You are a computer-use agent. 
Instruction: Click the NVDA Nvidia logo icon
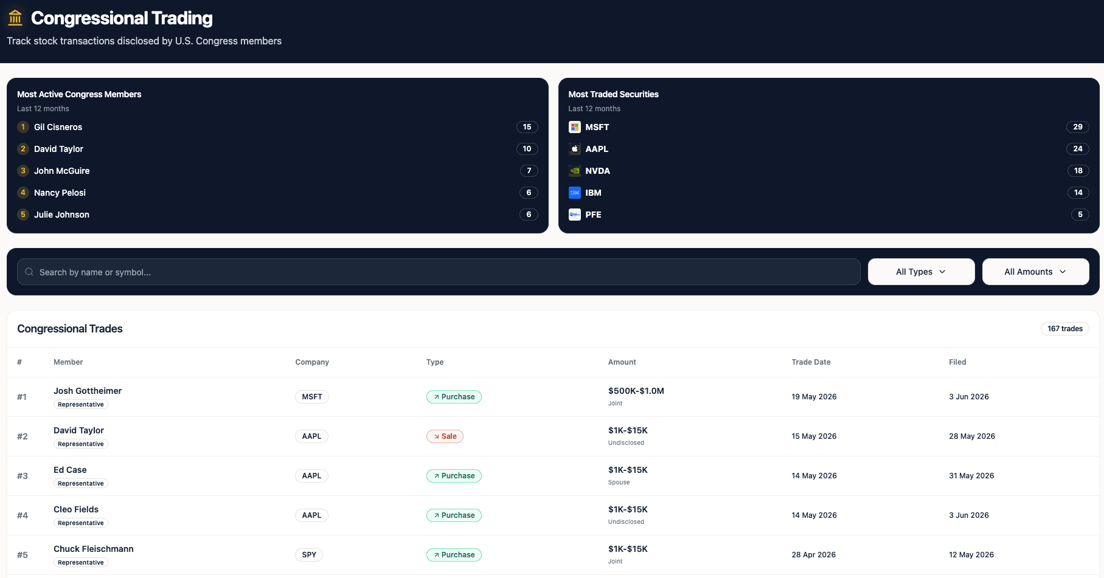coord(574,171)
